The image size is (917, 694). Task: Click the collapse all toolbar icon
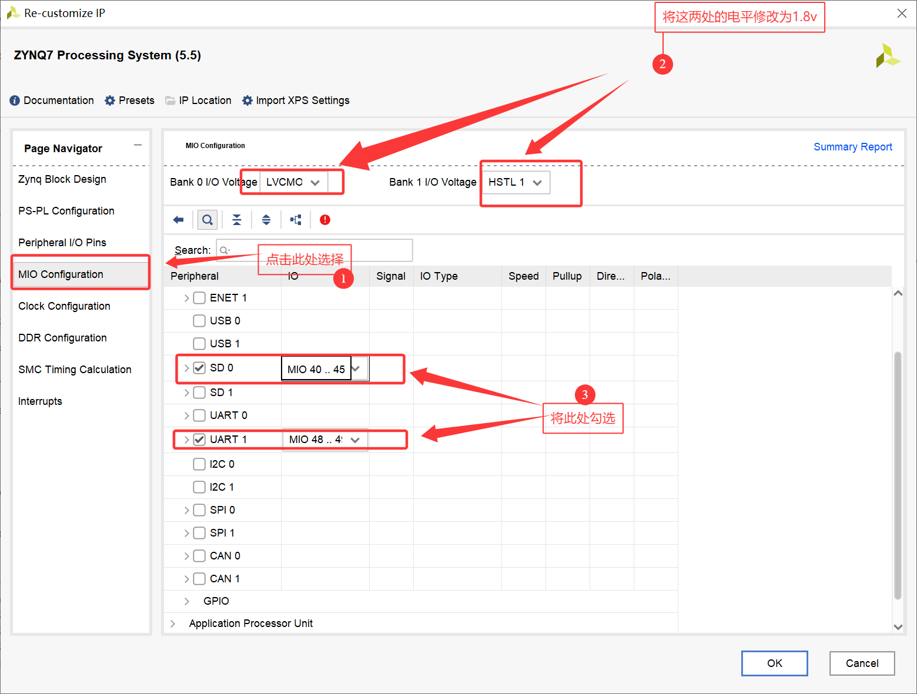pyautogui.click(x=237, y=220)
